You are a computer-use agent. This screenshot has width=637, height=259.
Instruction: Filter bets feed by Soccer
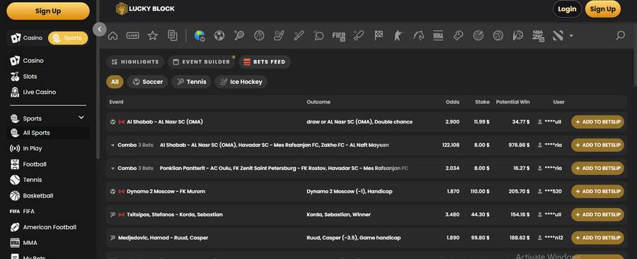[147, 82]
